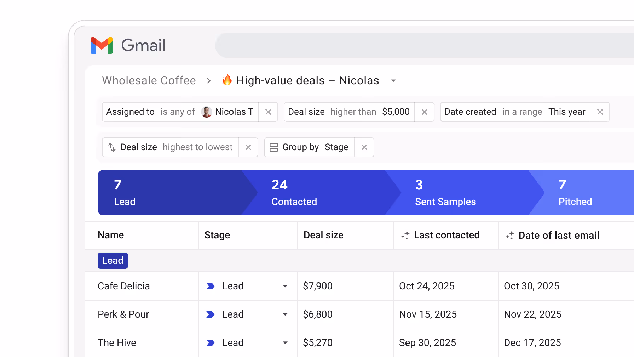The width and height of the screenshot is (634, 357).
Task: Click sparkle icon beside Last contacted
Action: tap(405, 235)
